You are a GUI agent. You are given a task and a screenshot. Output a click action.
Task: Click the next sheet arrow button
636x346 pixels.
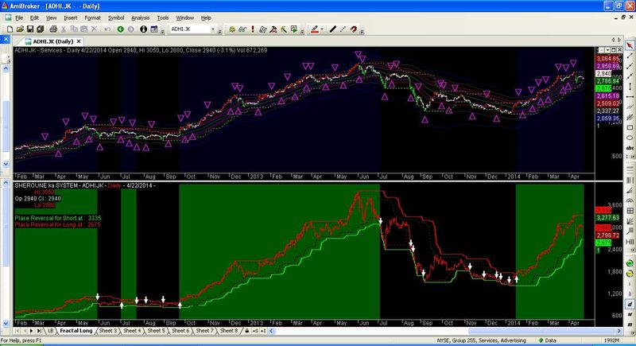click(31, 331)
